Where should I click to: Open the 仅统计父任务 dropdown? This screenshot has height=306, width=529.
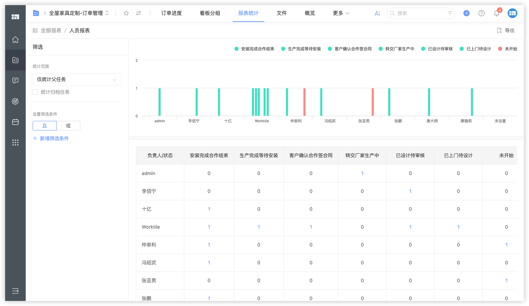(77, 79)
